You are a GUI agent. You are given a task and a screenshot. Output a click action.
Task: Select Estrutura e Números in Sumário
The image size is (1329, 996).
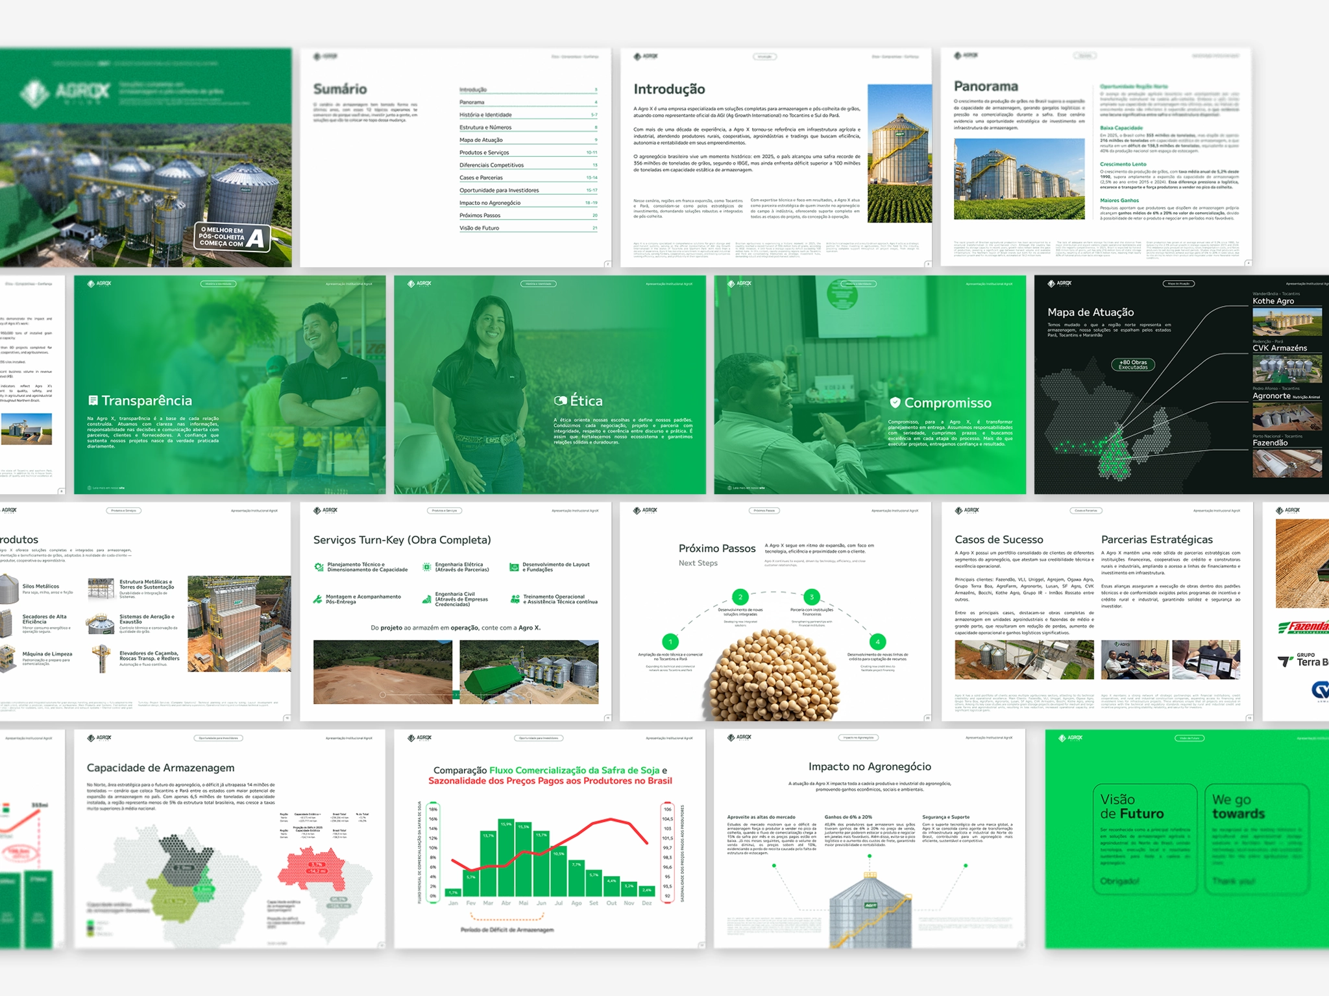pos(528,127)
